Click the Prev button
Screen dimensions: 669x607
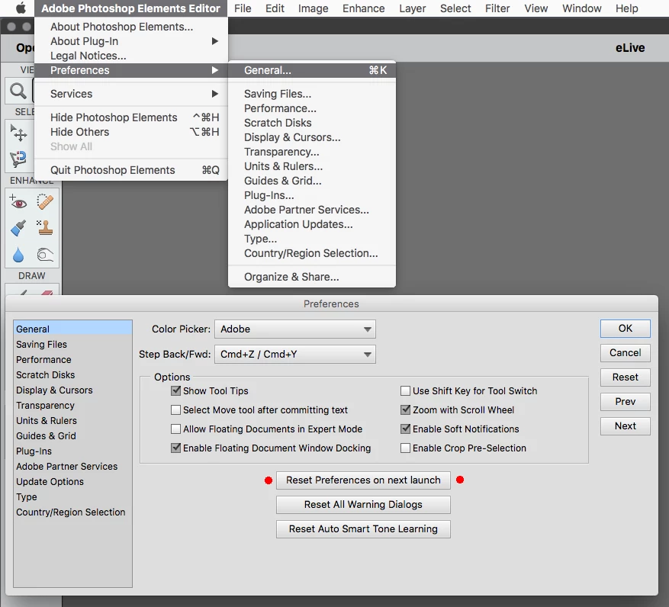[625, 401]
